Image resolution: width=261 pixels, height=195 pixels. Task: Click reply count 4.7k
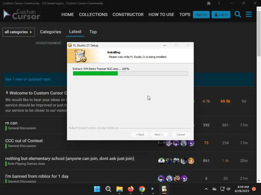(x=206, y=101)
